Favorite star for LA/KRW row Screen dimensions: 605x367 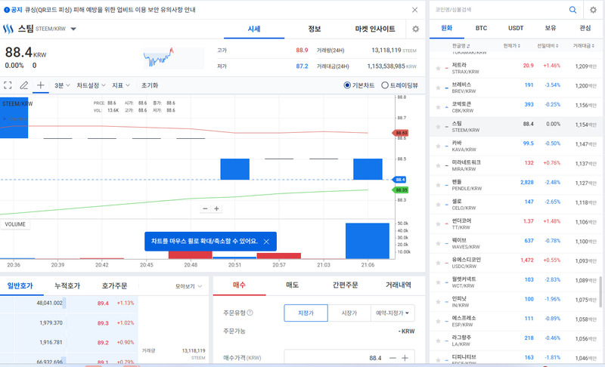[x=438, y=341]
